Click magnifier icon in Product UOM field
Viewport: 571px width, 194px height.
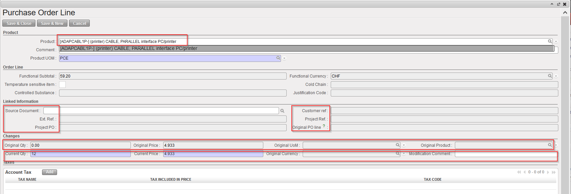pyautogui.click(x=278, y=58)
